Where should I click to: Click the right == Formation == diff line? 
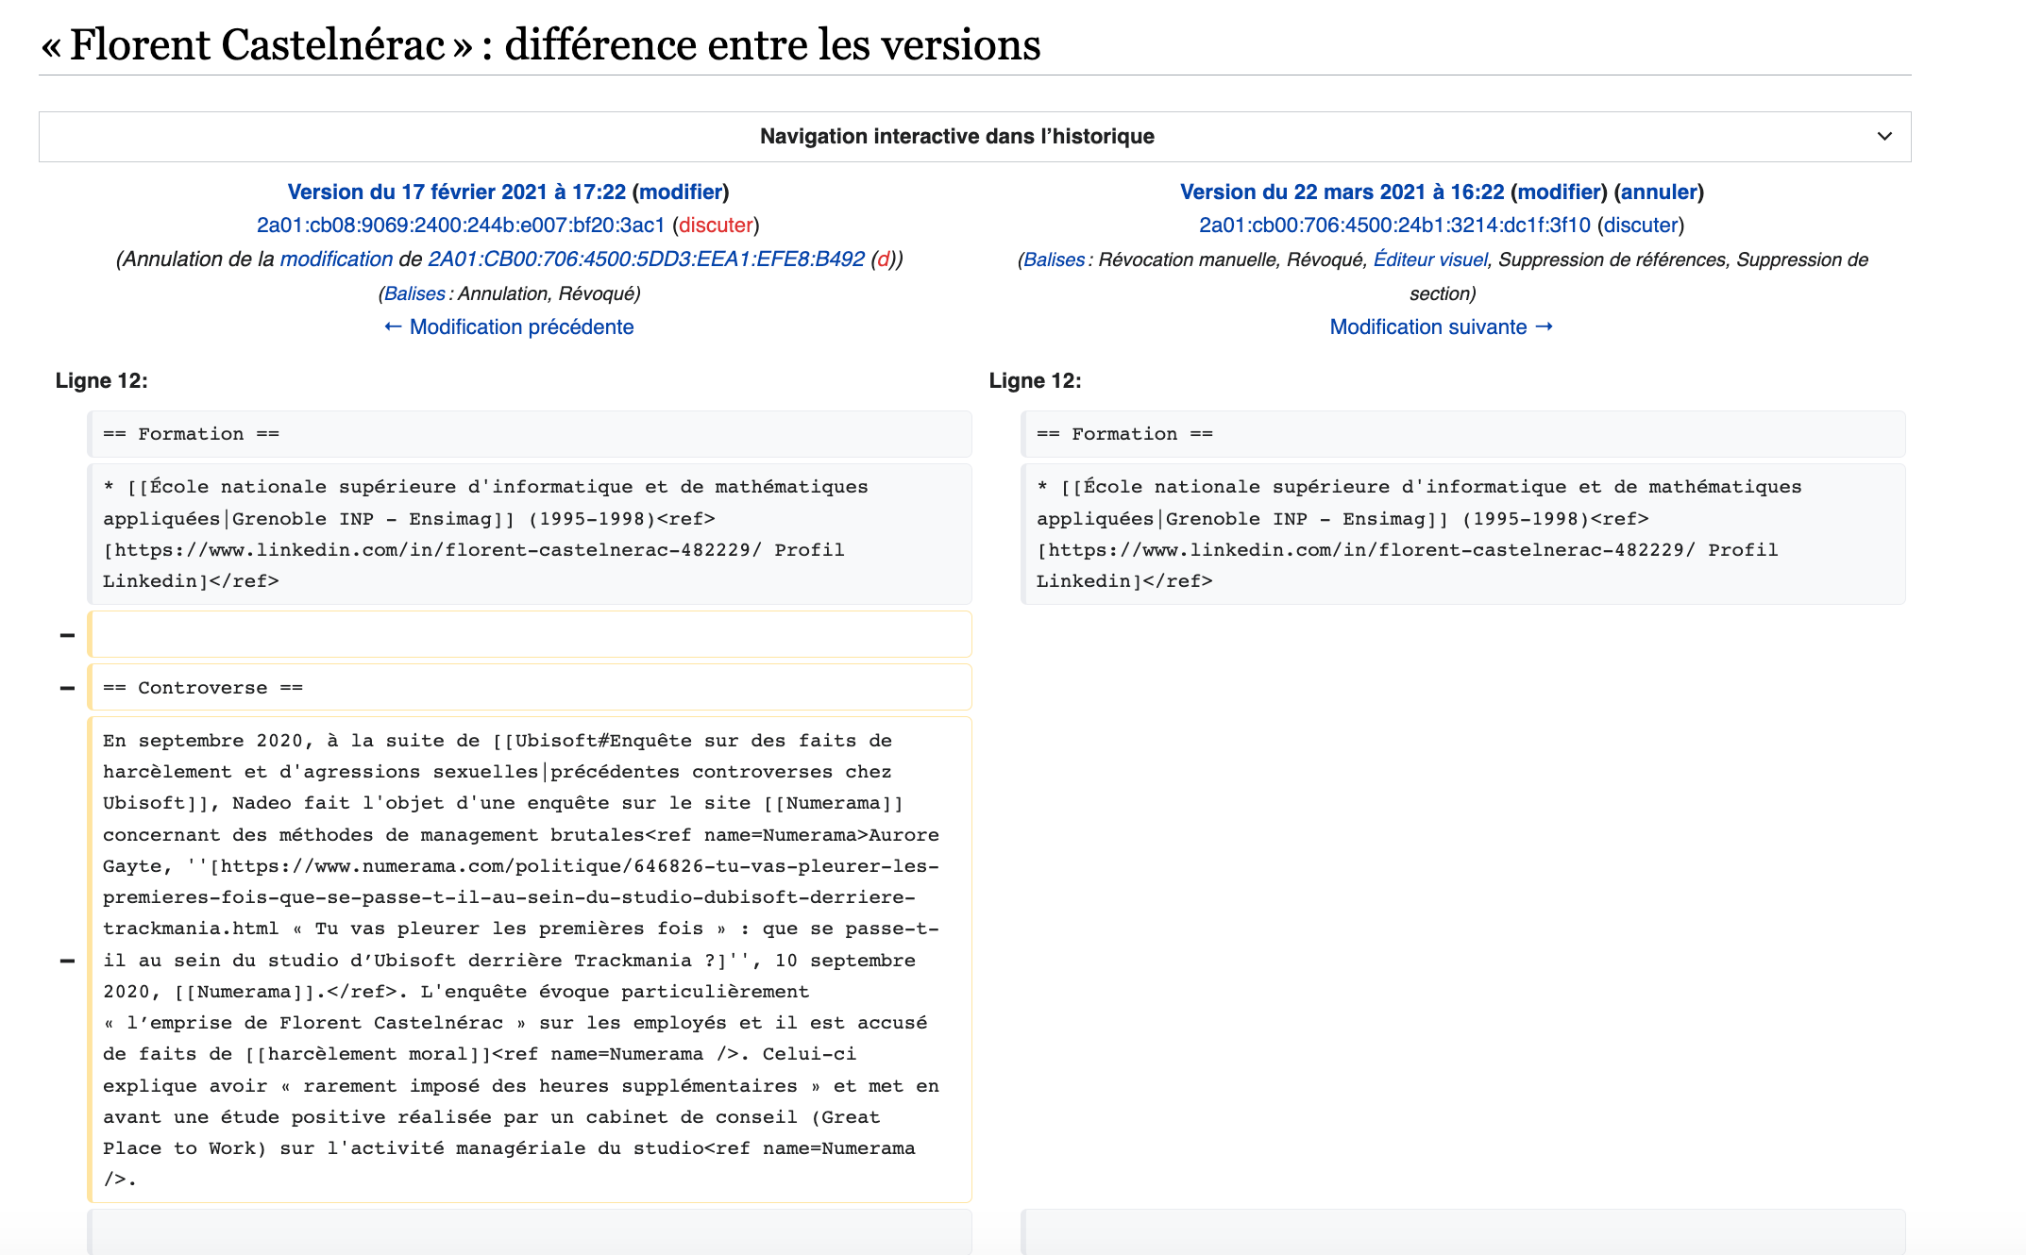(x=1463, y=434)
